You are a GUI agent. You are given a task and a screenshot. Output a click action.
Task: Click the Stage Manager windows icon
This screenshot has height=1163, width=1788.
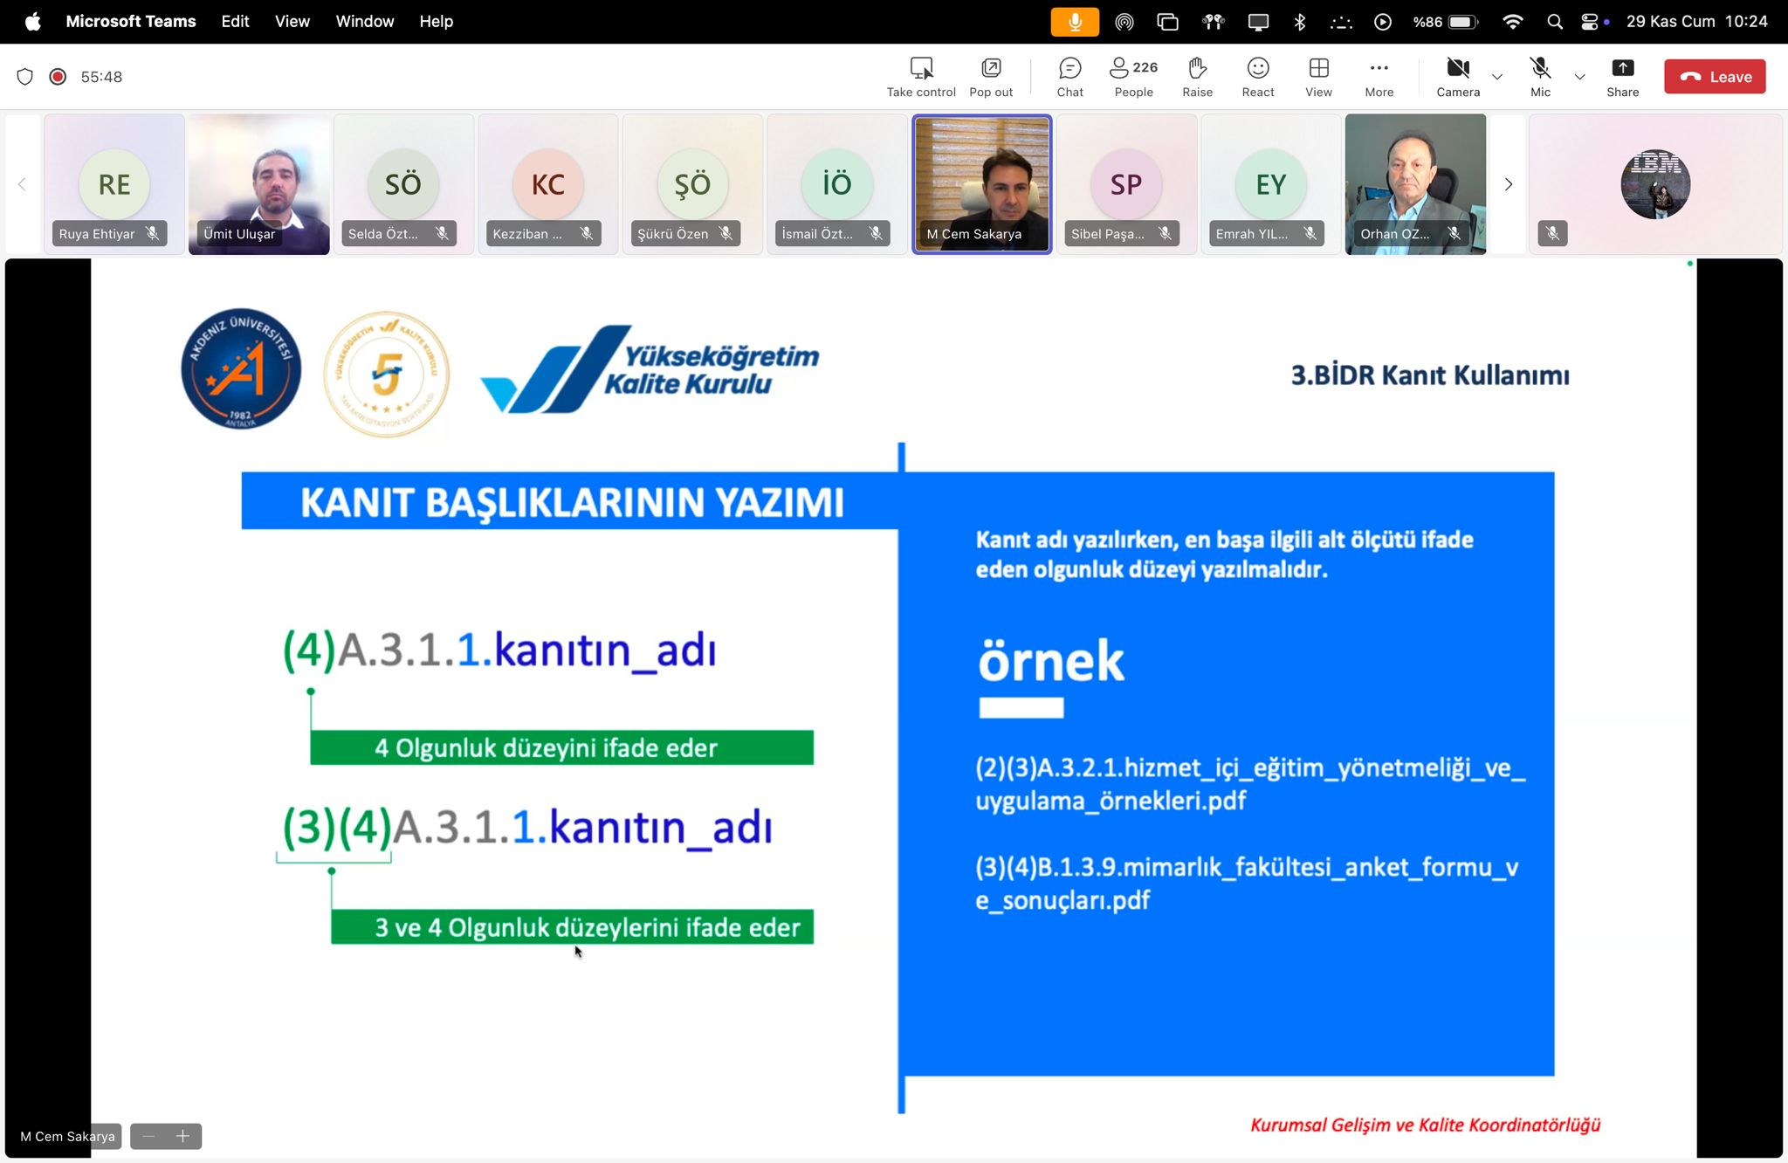[x=1167, y=22]
